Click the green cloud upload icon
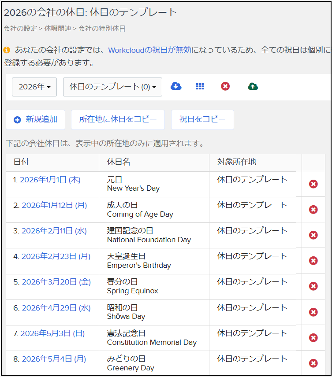Image resolution: width=332 pixels, height=377 pixels. click(253, 86)
